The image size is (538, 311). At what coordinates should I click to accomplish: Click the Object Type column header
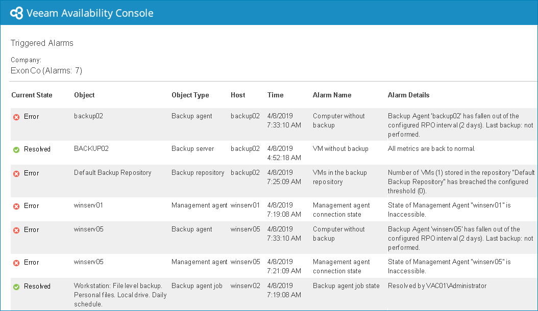(190, 95)
